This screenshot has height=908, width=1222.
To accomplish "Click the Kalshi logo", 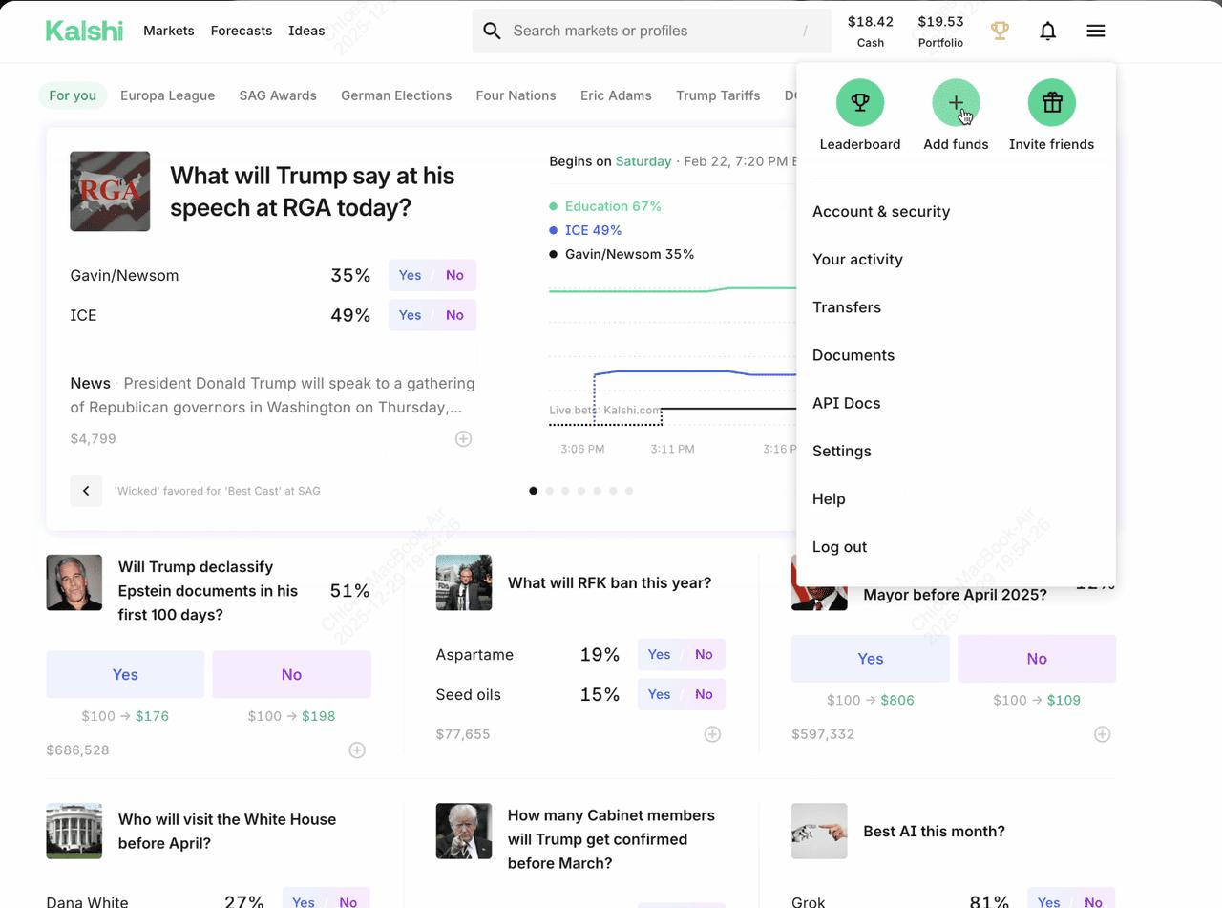I will click(x=84, y=31).
